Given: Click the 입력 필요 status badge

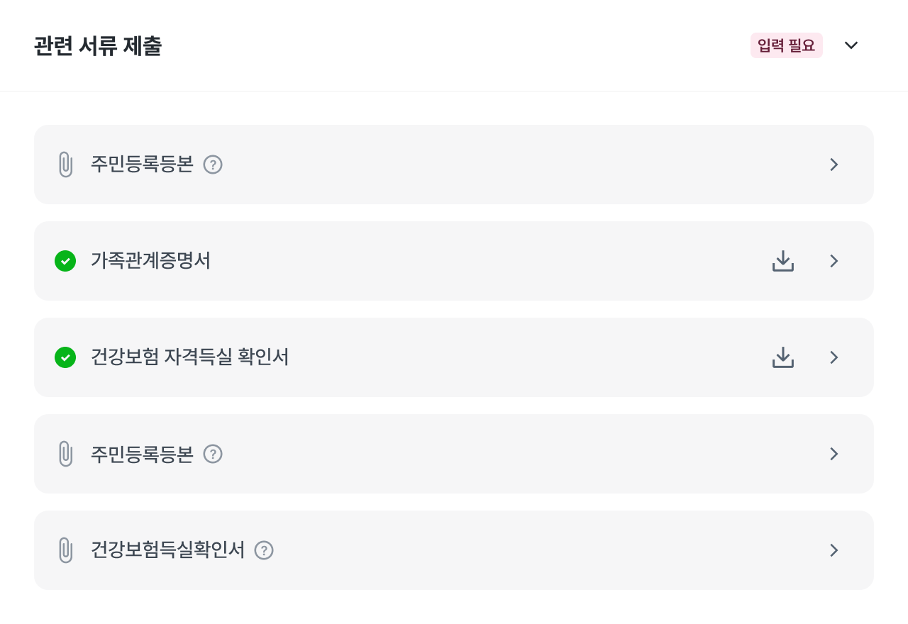Looking at the screenshot, I should click(x=786, y=45).
